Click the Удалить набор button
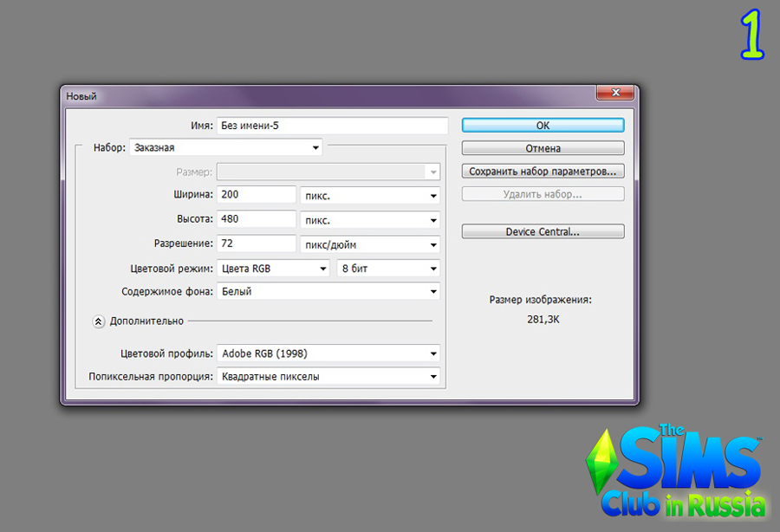 tap(543, 195)
